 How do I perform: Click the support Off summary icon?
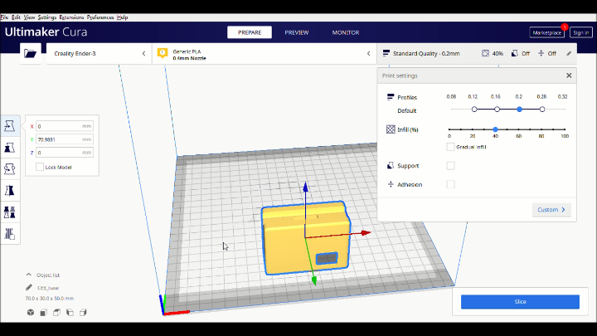(514, 53)
